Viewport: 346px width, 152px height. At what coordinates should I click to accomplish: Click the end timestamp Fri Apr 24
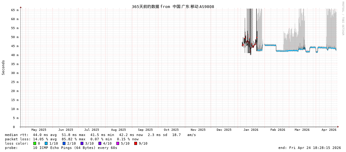click(x=309, y=148)
